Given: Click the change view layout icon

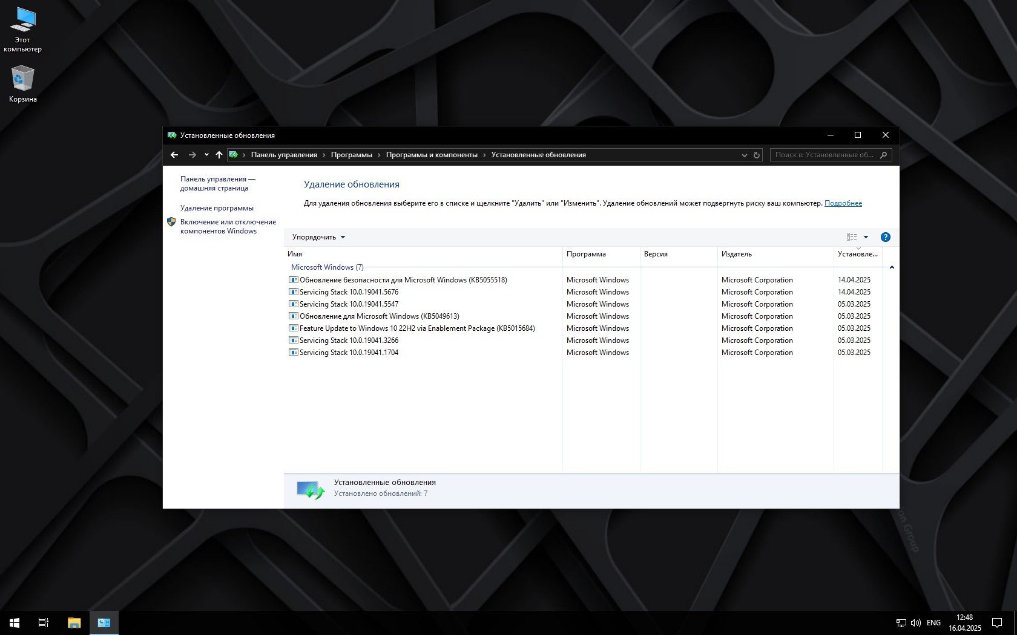Looking at the screenshot, I should (852, 237).
